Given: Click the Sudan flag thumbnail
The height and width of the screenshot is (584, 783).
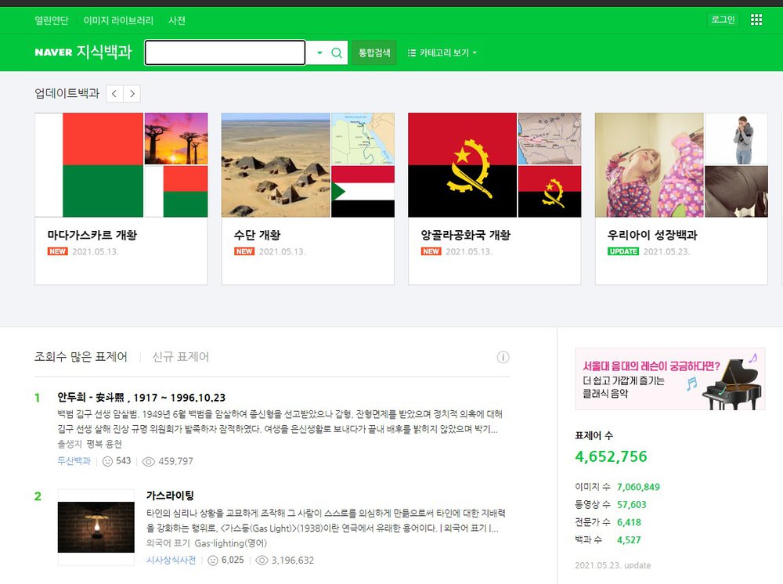Looking at the screenshot, I should click(x=363, y=192).
